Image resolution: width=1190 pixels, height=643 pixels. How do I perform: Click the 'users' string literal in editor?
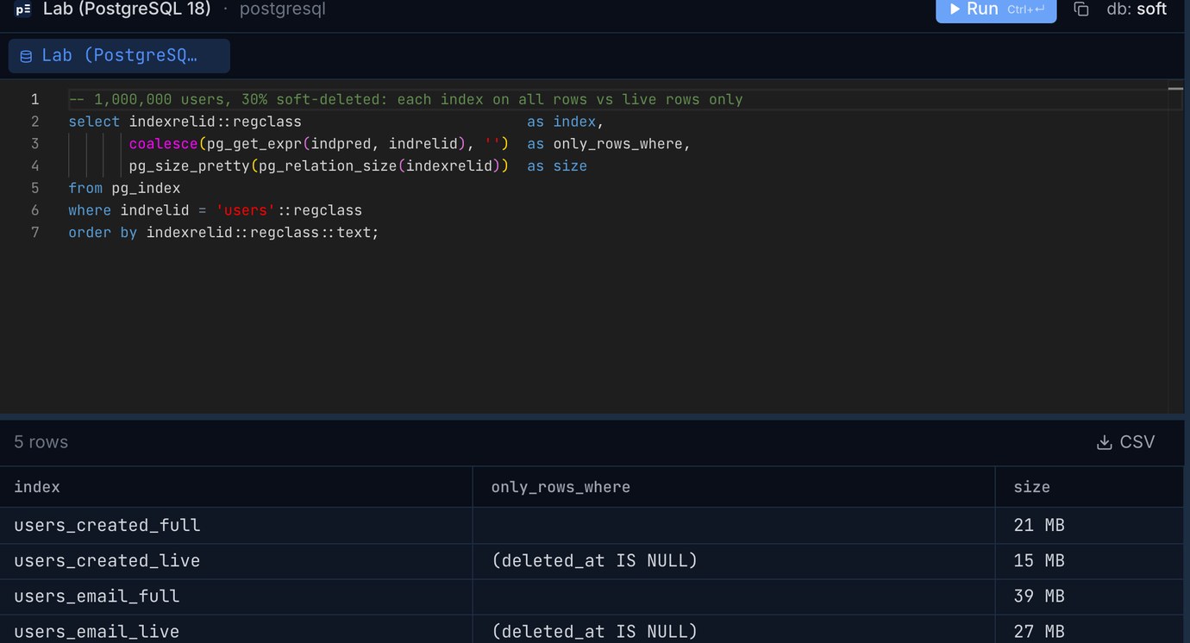pyautogui.click(x=246, y=210)
